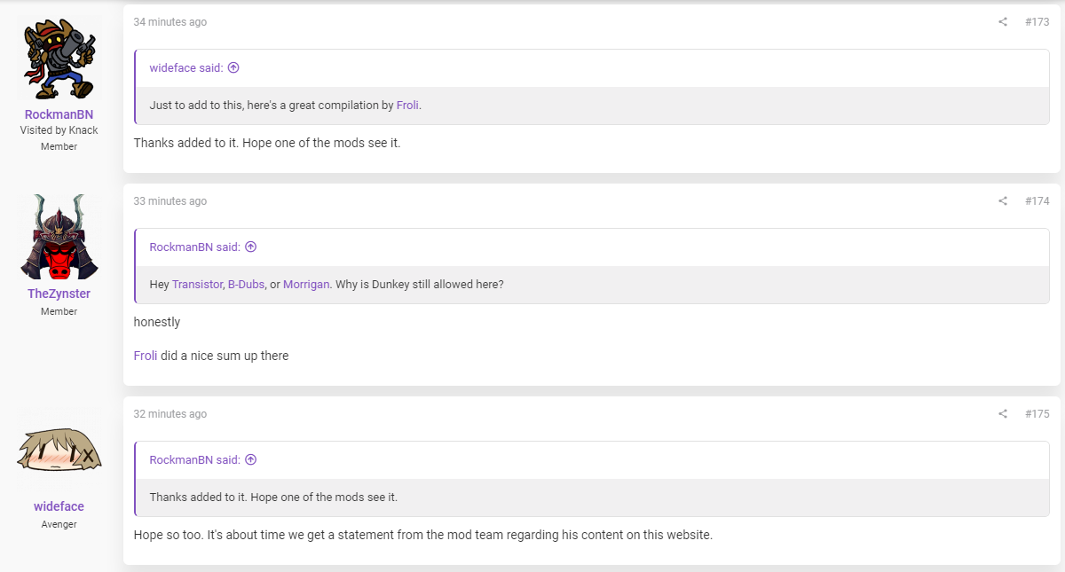
Task: Open Froli mention in TheZynster's reply
Action: 146,356
